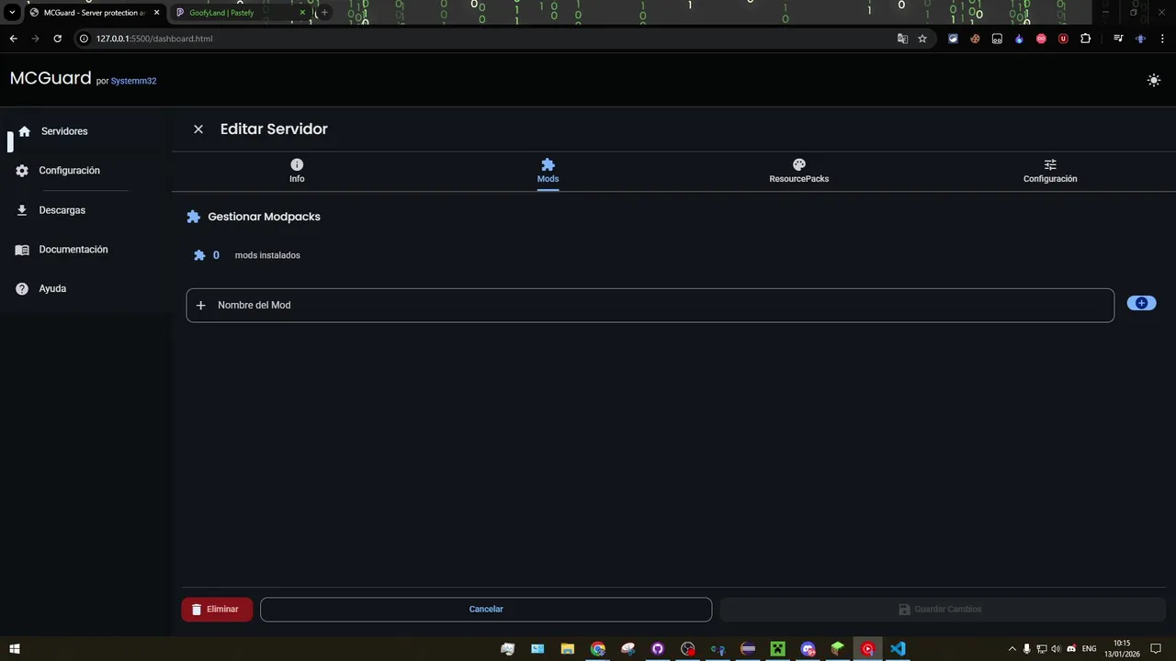Switch to the GoofyLand Pastefy browser tab
Viewport: 1176px width, 661px height.
pos(239,13)
